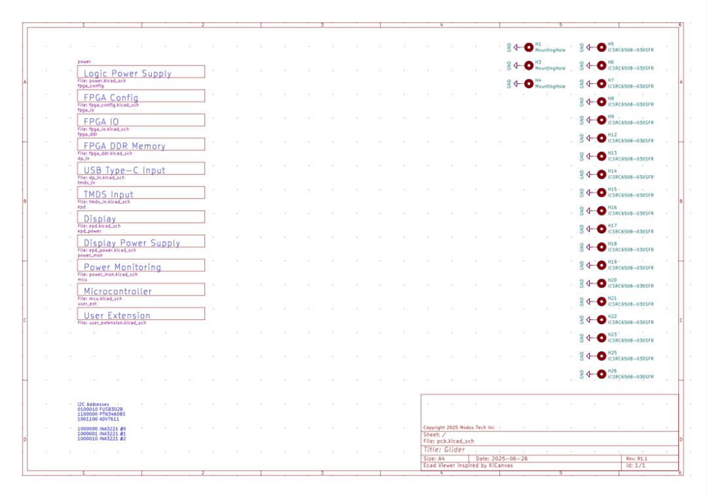Click 'Copyright 2025 Modos Tech Inc' text
The image size is (707, 497).
click(458, 427)
